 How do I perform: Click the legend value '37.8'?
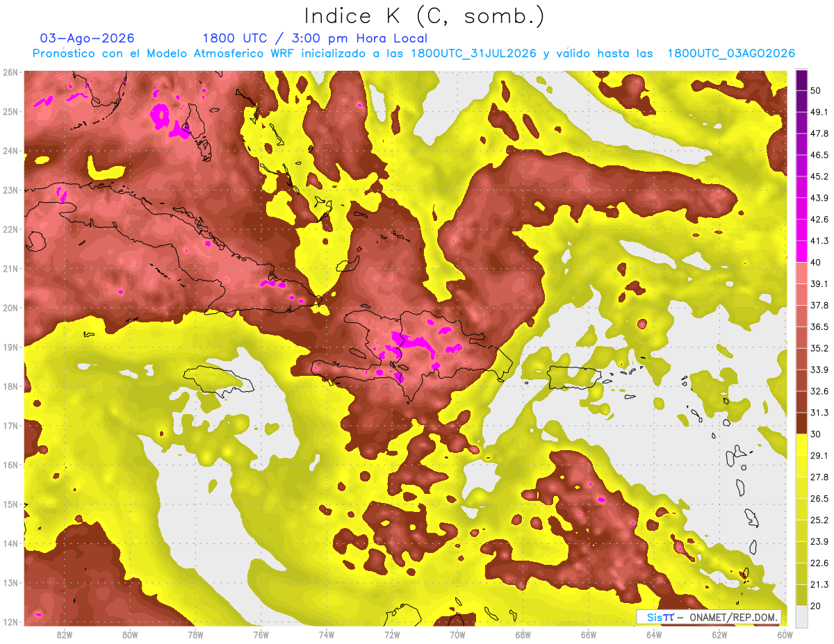(x=820, y=305)
